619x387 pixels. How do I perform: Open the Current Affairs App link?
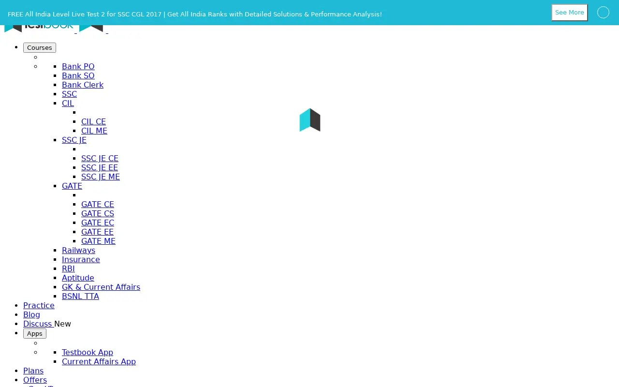click(x=99, y=361)
